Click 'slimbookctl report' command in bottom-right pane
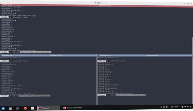193x111 pixels. tap(118, 61)
